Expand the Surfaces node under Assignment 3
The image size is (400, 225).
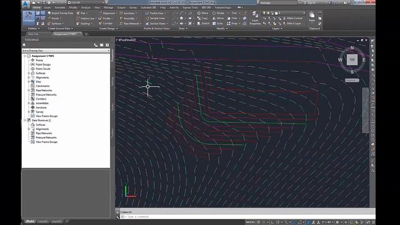29,73
